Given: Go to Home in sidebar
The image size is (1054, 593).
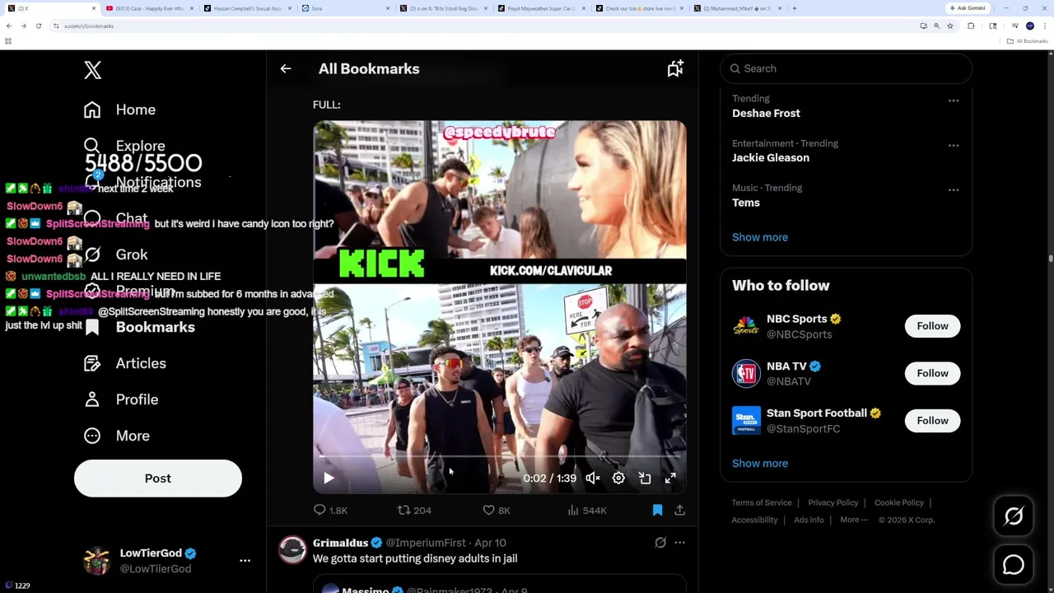Looking at the screenshot, I should 119,110.
